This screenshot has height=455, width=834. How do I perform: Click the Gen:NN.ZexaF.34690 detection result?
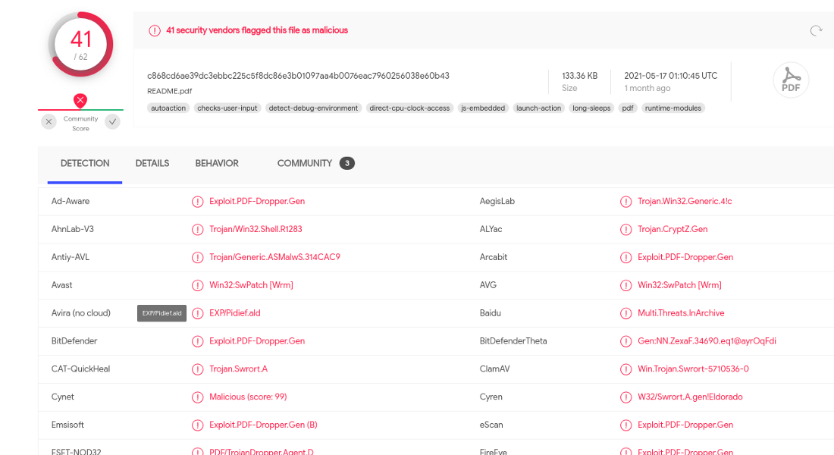point(707,341)
